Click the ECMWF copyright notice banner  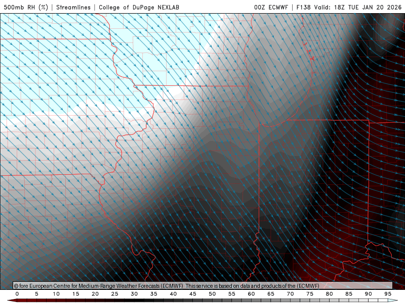pyautogui.click(x=203, y=286)
